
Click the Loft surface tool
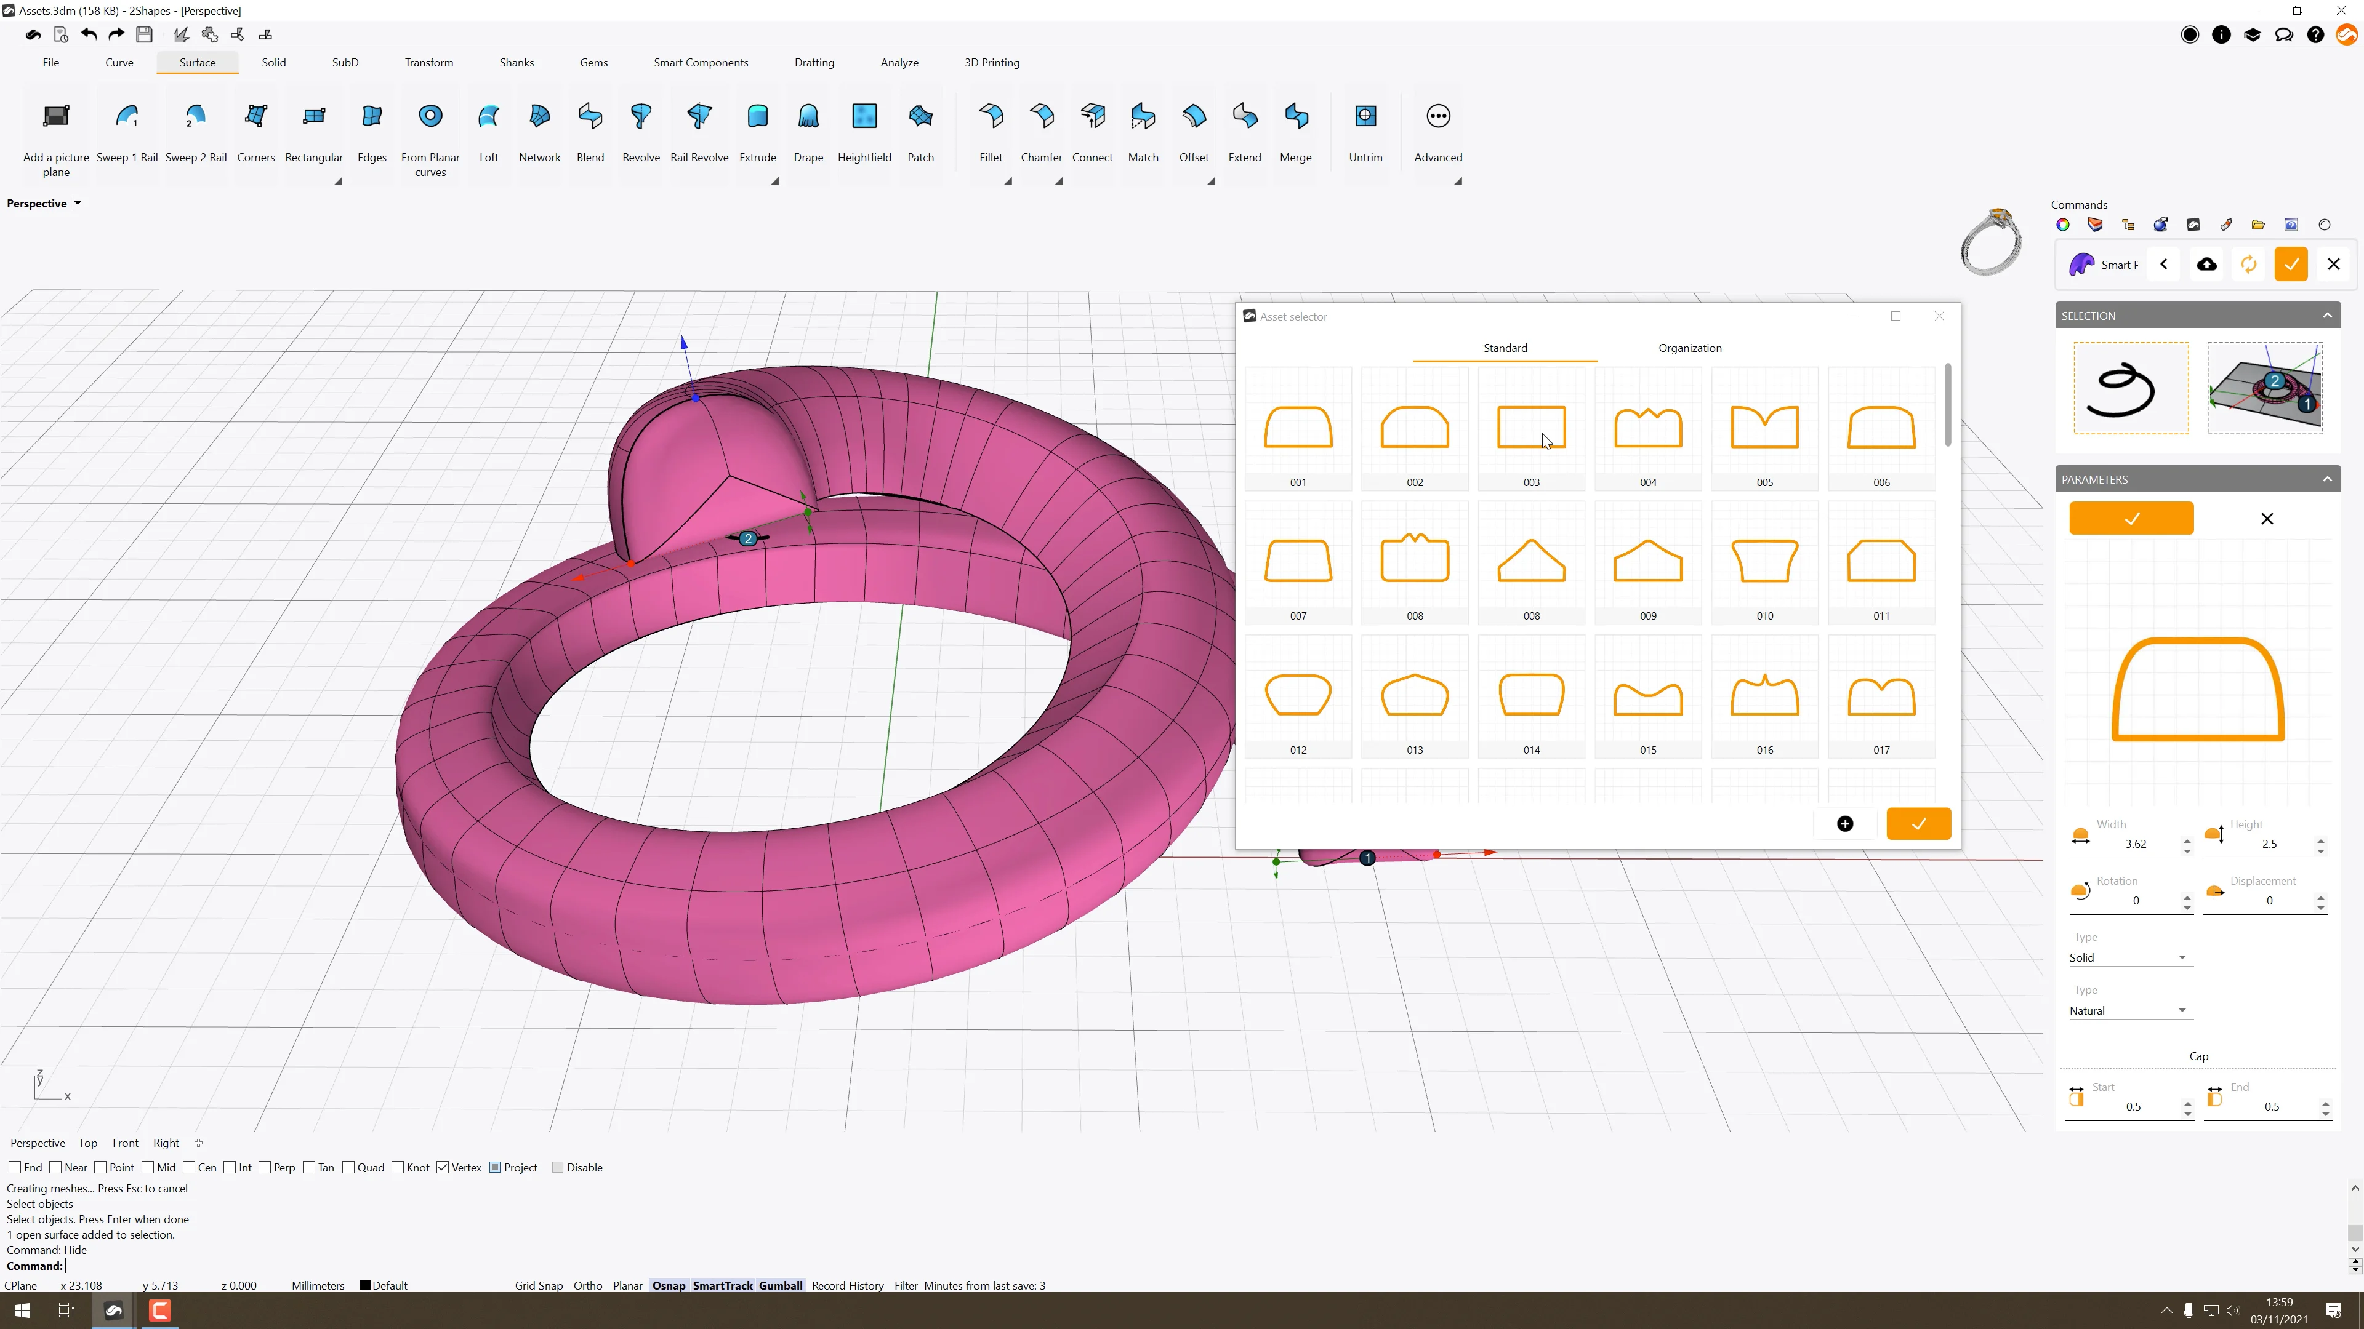488,132
